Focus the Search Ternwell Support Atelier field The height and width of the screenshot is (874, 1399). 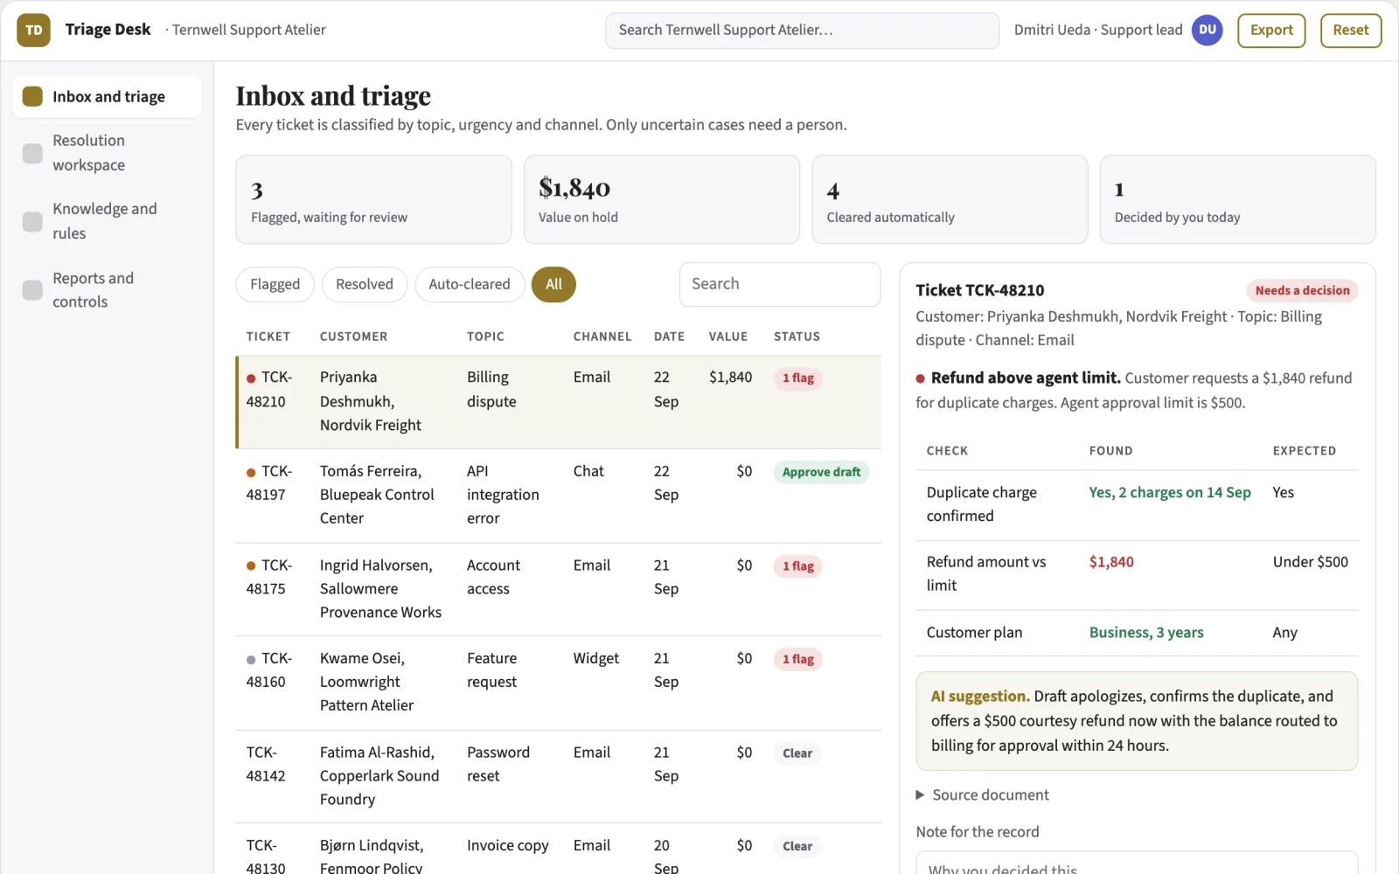coord(802,31)
